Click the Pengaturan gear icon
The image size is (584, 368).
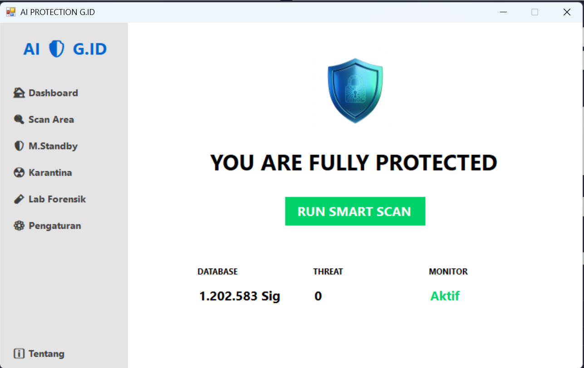pos(19,226)
